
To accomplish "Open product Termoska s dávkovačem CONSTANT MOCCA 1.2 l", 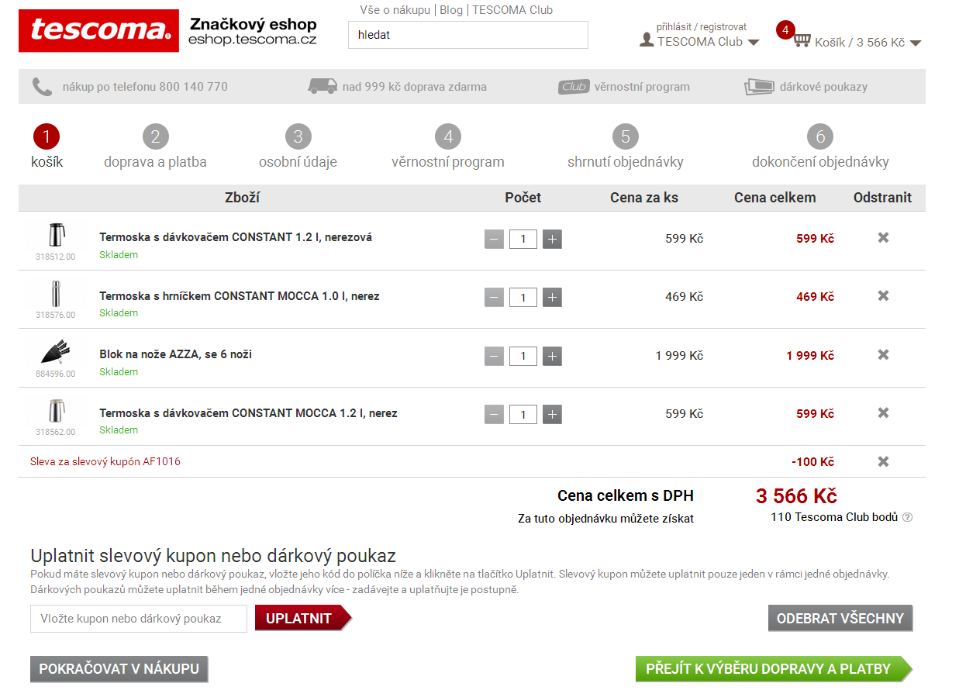I will [x=248, y=413].
